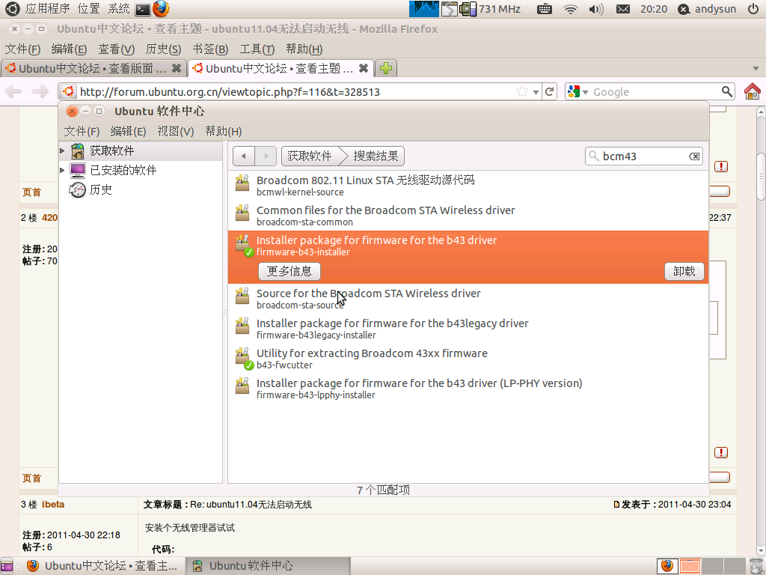The image size is (766, 575).
Task: Open the andysun user menu
Action: pos(707,9)
